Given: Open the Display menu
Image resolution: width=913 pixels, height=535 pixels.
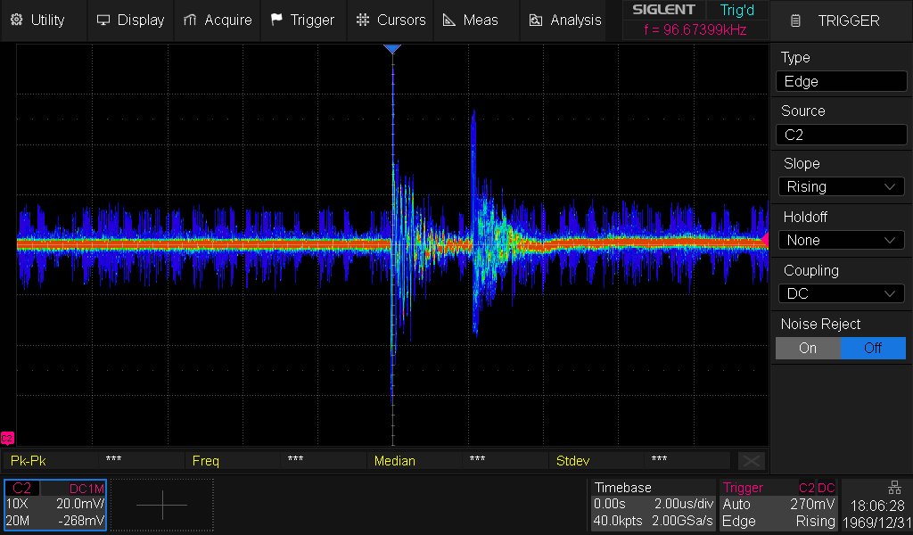Looking at the screenshot, I should pyautogui.click(x=130, y=20).
